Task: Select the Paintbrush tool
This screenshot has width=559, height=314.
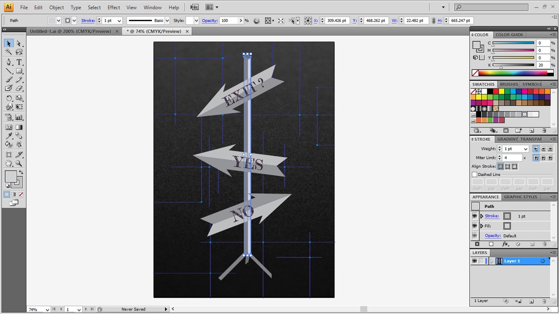Action: click(x=9, y=80)
